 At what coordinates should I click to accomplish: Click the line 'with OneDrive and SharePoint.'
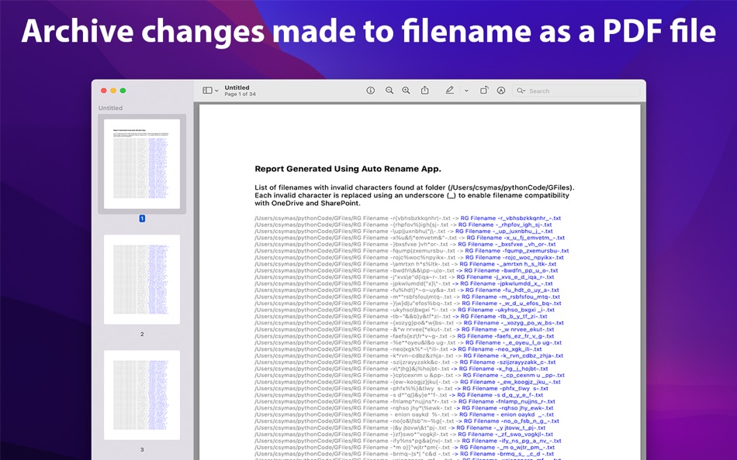point(307,203)
